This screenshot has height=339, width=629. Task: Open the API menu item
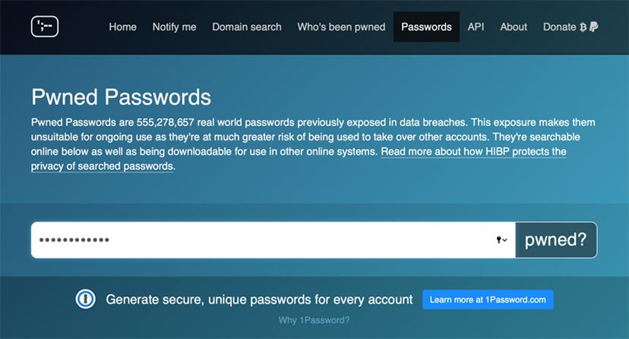pyautogui.click(x=476, y=27)
